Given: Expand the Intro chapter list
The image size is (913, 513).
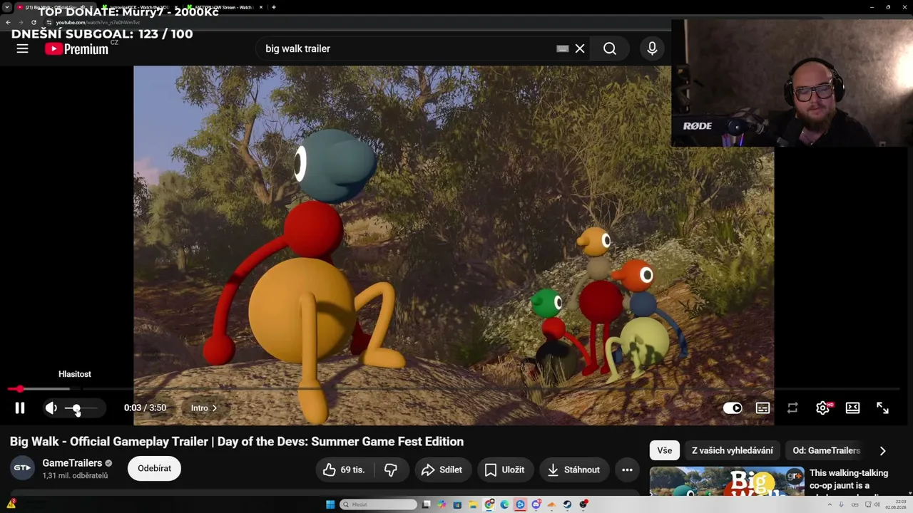Looking at the screenshot, I should (204, 408).
